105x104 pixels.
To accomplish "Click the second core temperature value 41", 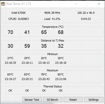I will (27, 32).
